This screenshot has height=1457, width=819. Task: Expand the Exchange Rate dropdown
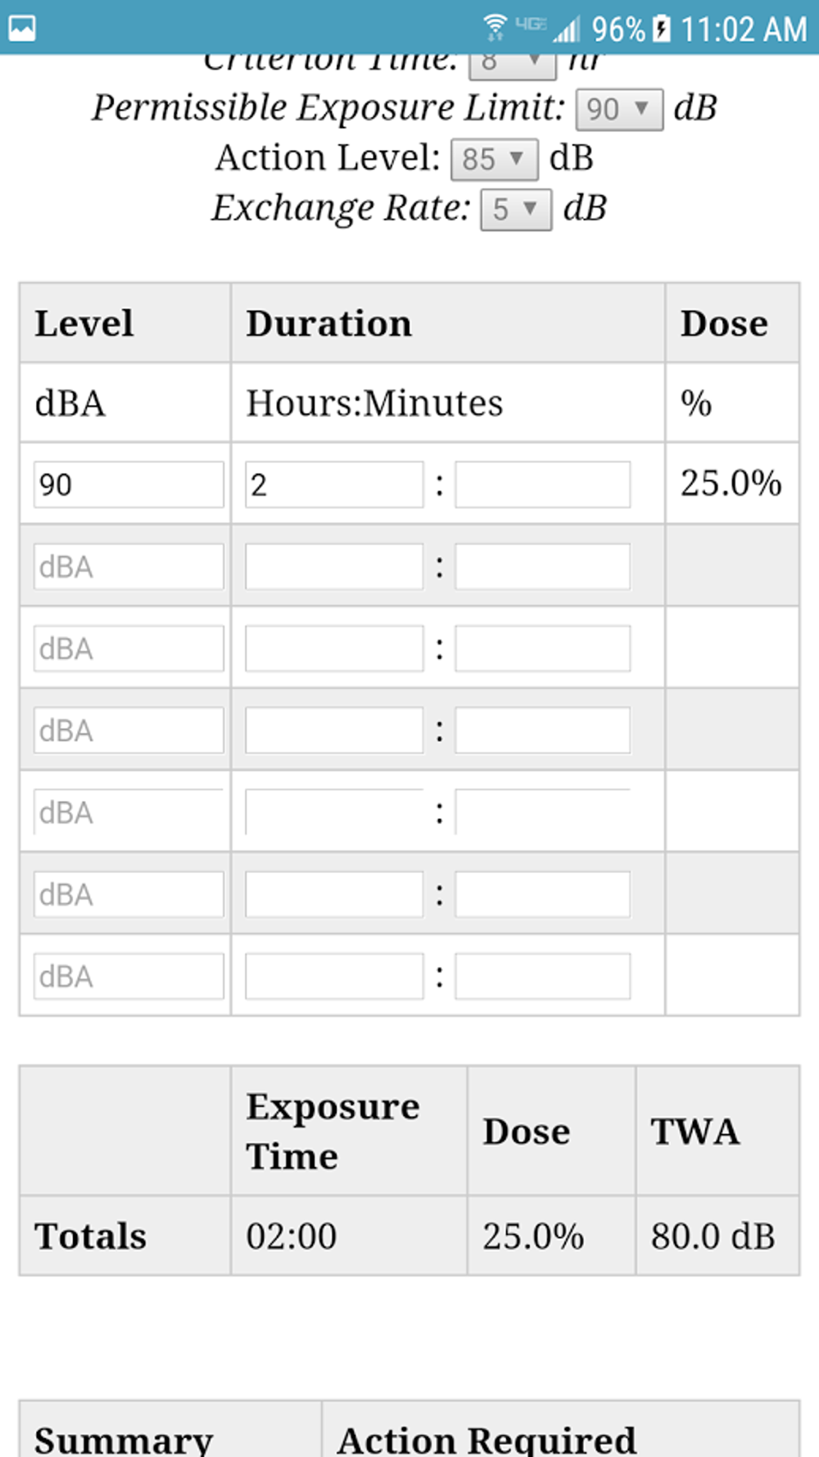pyautogui.click(x=515, y=210)
